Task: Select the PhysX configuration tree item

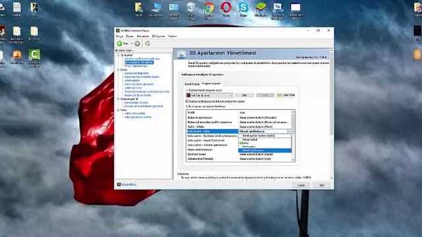Action: [x=136, y=66]
